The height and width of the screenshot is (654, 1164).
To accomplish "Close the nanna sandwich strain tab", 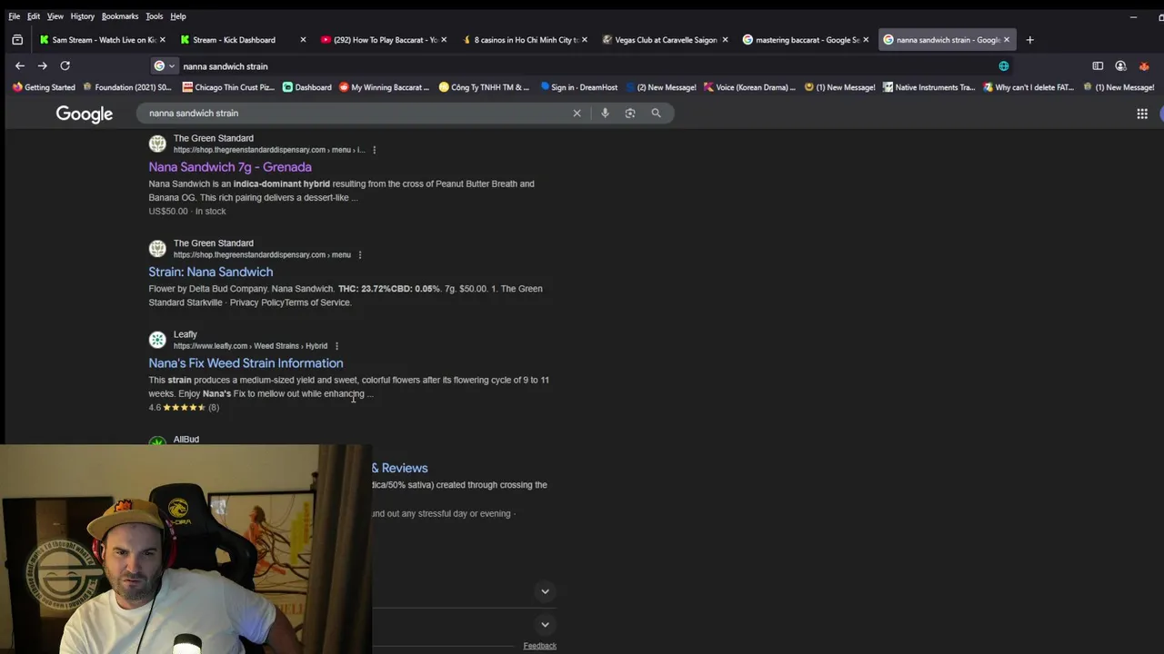I will pyautogui.click(x=1007, y=40).
